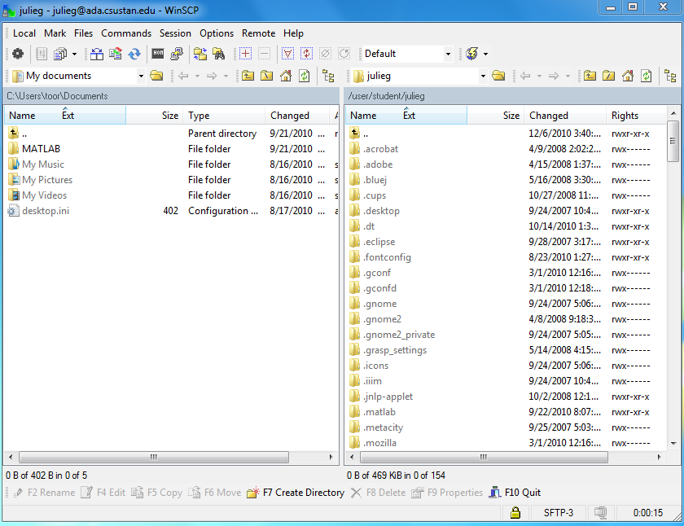The height and width of the screenshot is (526, 684).
Task: Click F9 Properties button
Action: click(x=447, y=493)
